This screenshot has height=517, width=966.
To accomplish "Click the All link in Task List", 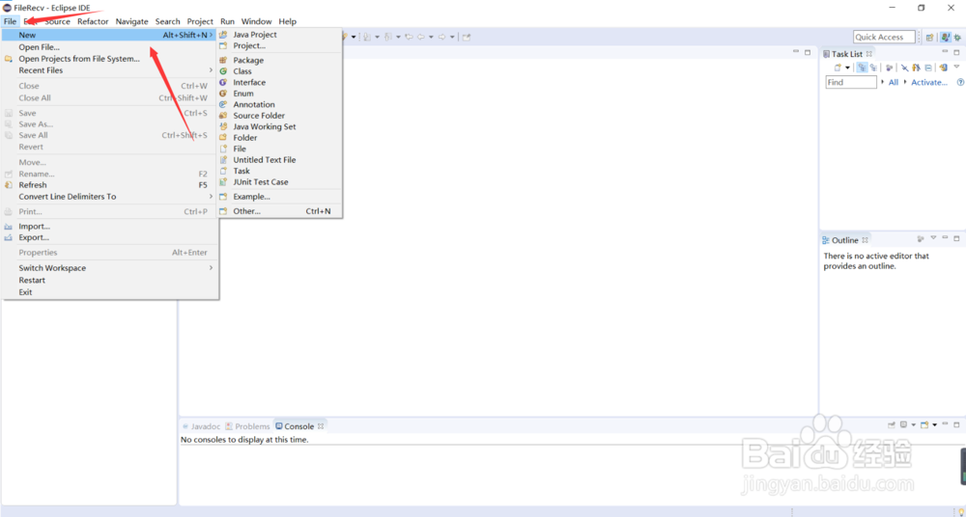I will 894,83.
